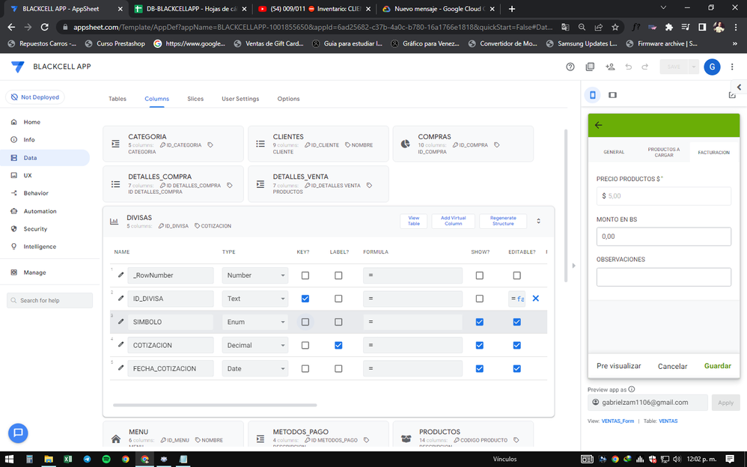The width and height of the screenshot is (747, 467).
Task: Open the type dropdown for ID_DIVISA (Text)
Action: (x=255, y=299)
